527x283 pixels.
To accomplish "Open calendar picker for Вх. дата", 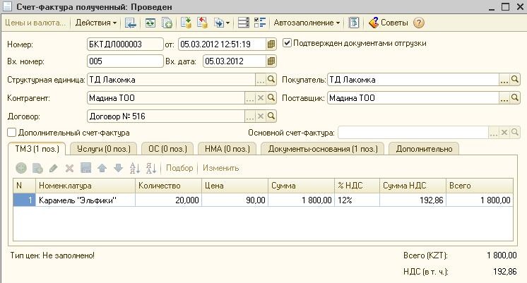I will click(271, 61).
